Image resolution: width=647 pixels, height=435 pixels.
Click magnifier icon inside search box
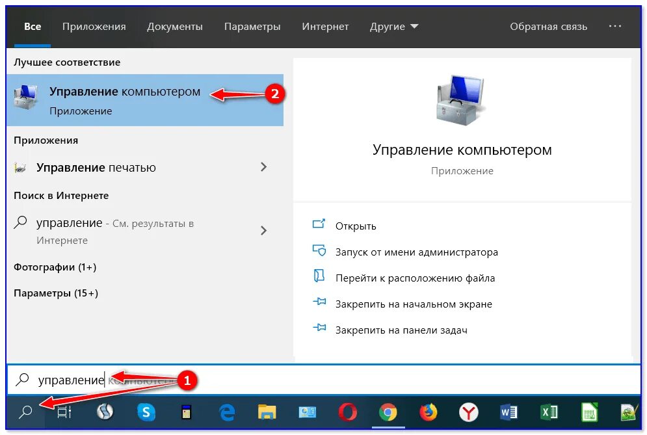[22, 379]
